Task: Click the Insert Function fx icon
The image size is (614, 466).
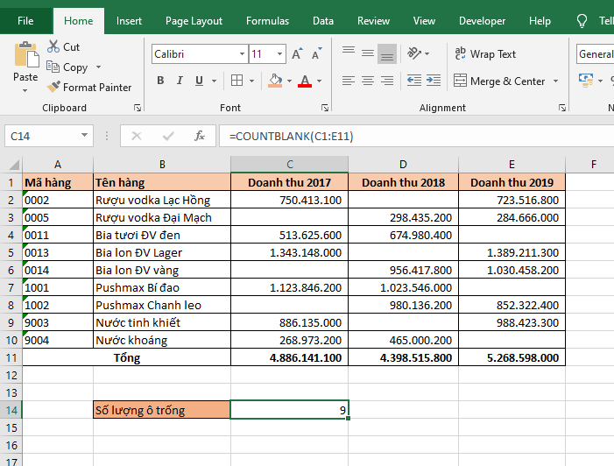Action: point(200,136)
